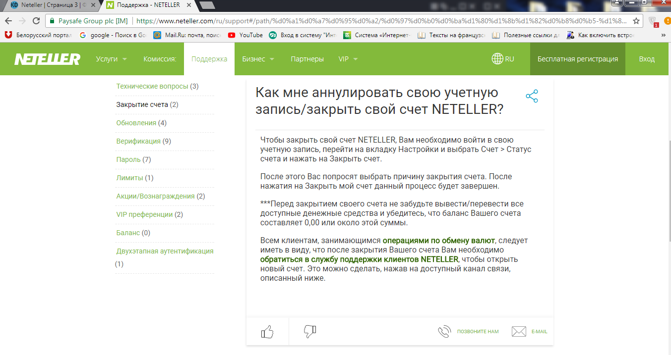
Task: Select the Поддержка menu tab
Action: [209, 59]
